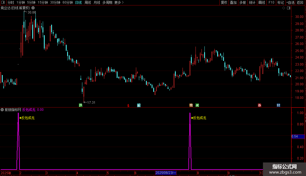This screenshot has height=176, width=306.
Task: Click the 标记 mark button
Action: [281, 2]
